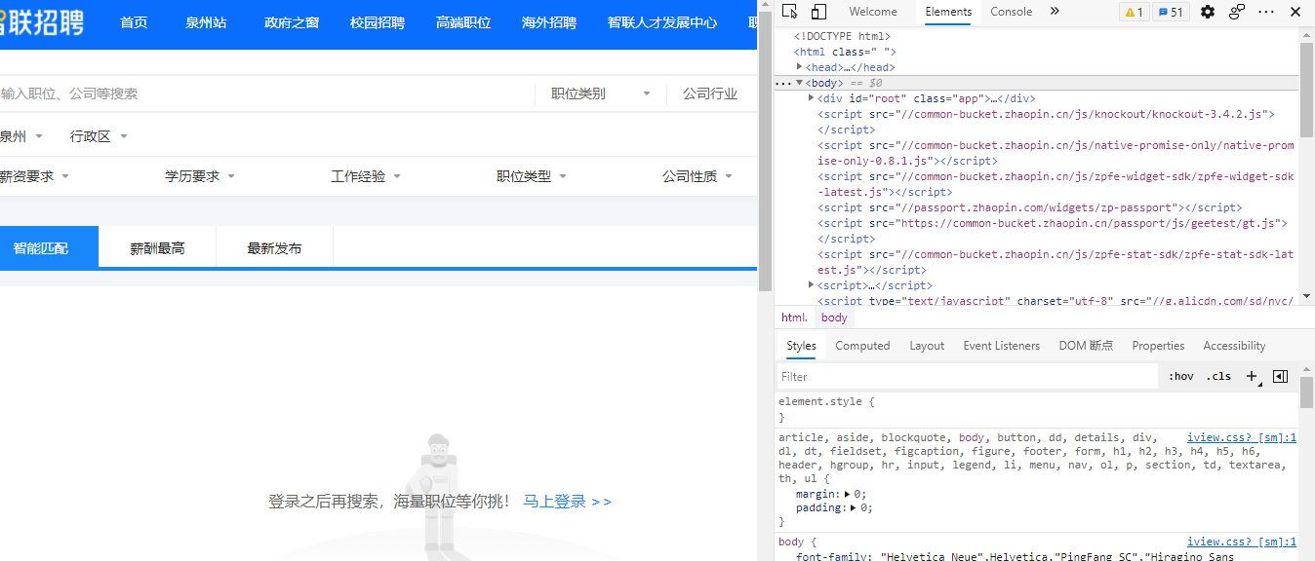Open the warnings counter showing 1
The height and width of the screenshot is (561, 1315).
coord(1134,12)
